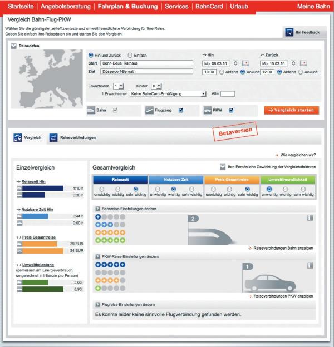Image resolution: width=334 pixels, height=347 pixels.
Task: Show info for the PKW result
Action: 310,266
